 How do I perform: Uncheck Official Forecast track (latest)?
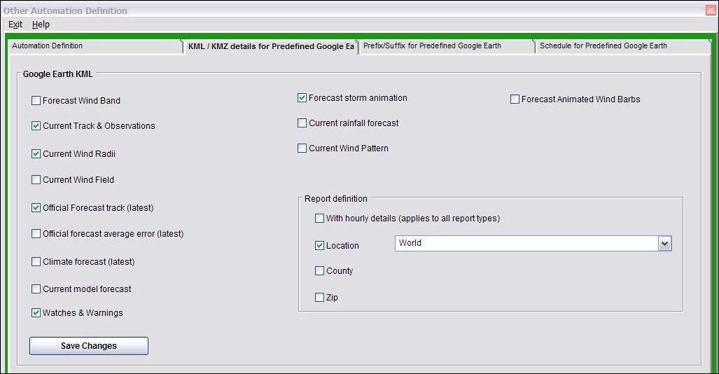pyautogui.click(x=36, y=208)
